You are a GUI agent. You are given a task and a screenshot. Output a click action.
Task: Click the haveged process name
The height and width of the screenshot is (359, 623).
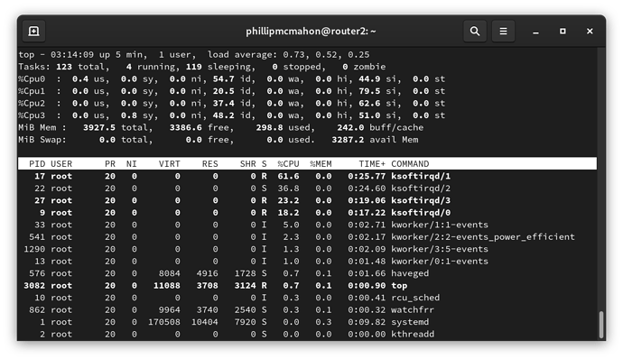(410, 273)
